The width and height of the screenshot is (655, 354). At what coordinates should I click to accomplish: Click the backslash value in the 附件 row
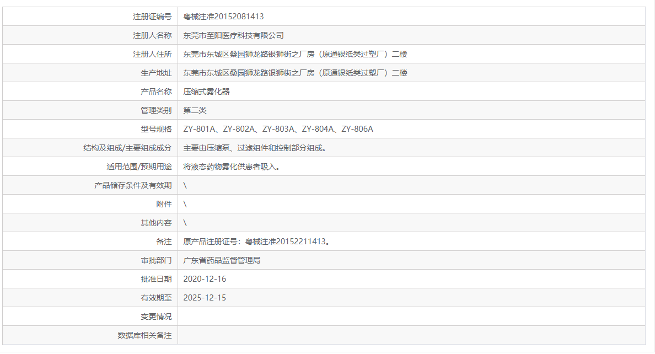(x=185, y=205)
